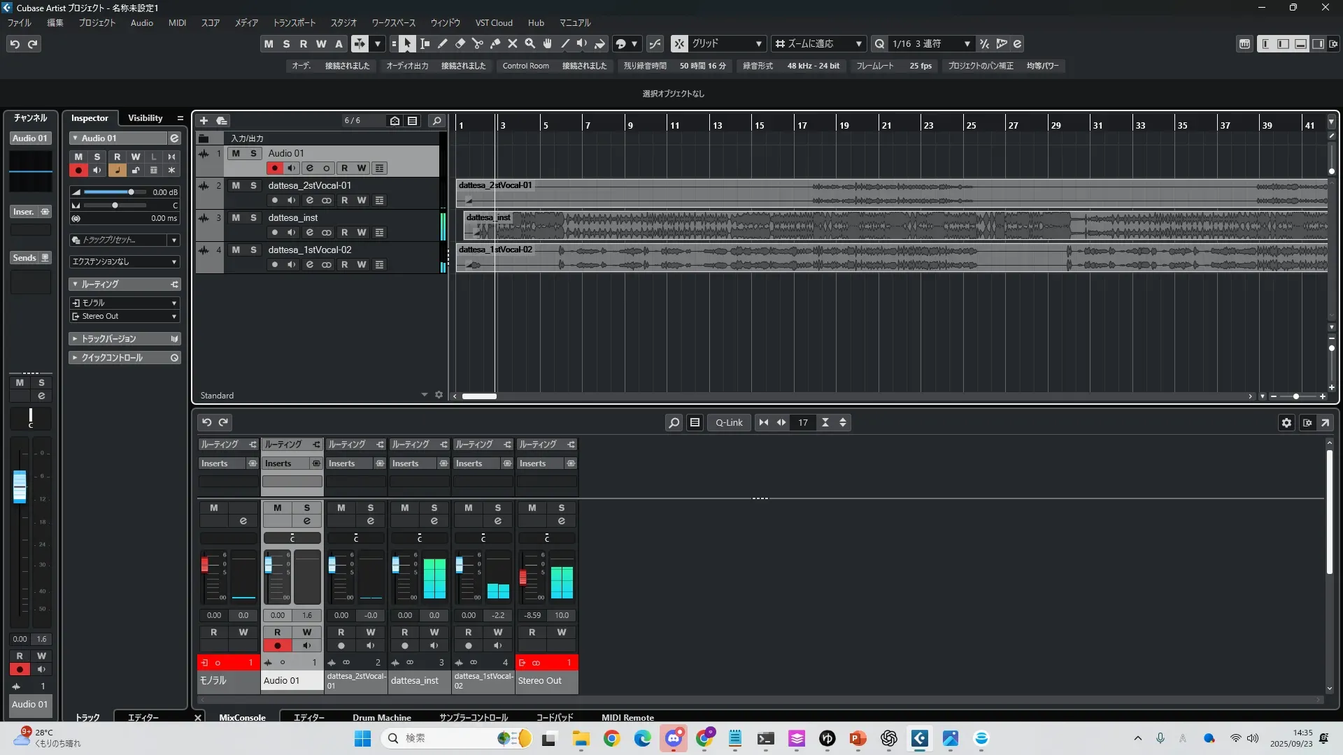
Task: Toggle record enable on Audio 01 track
Action: pos(274,168)
